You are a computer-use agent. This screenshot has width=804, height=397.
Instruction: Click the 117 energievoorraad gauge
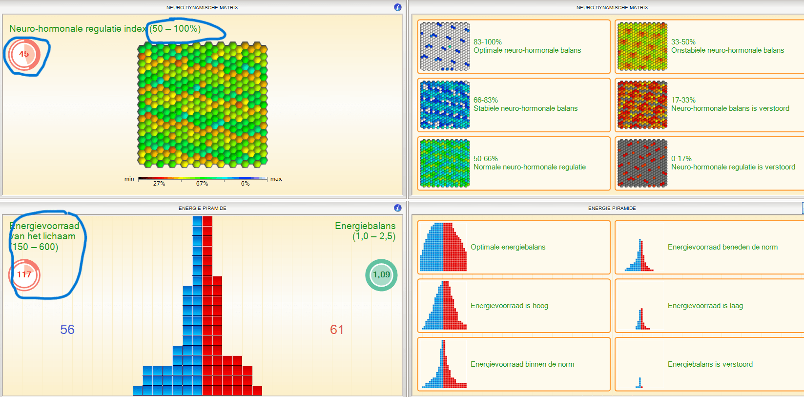(x=24, y=274)
